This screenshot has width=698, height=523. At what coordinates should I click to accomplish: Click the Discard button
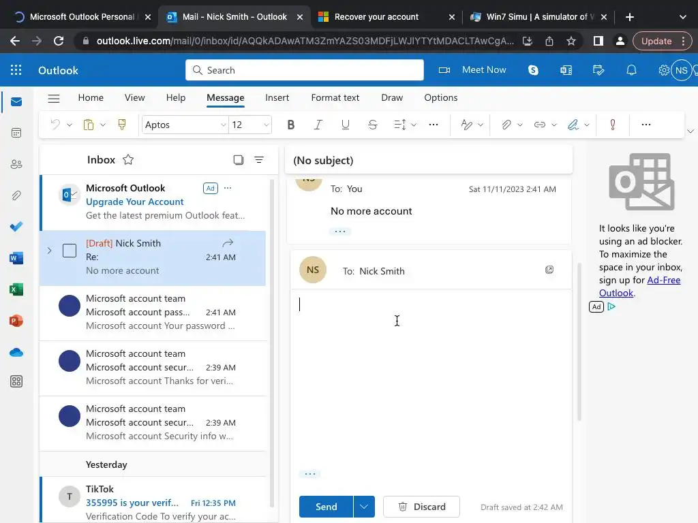click(x=421, y=507)
